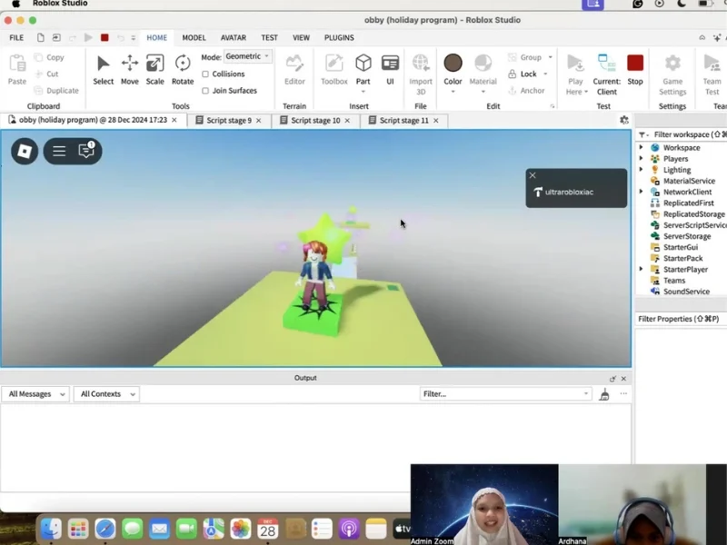The height and width of the screenshot is (545, 727).
Task: Expand the Players tree node
Action: (642, 158)
